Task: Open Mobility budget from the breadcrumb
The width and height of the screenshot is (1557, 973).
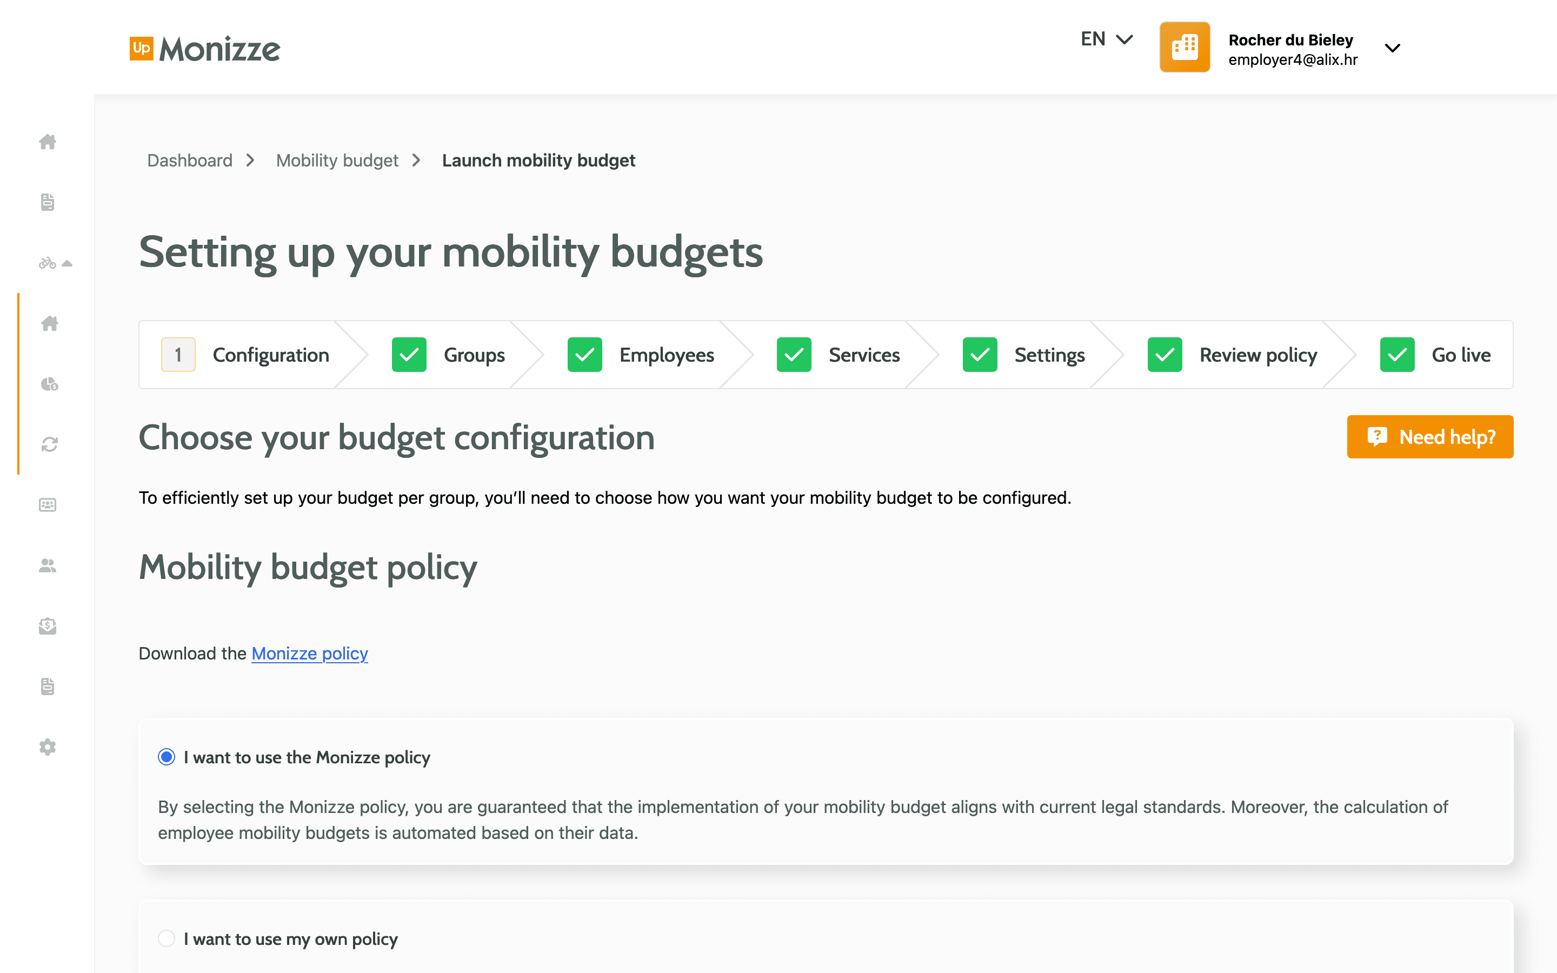Action: click(337, 160)
